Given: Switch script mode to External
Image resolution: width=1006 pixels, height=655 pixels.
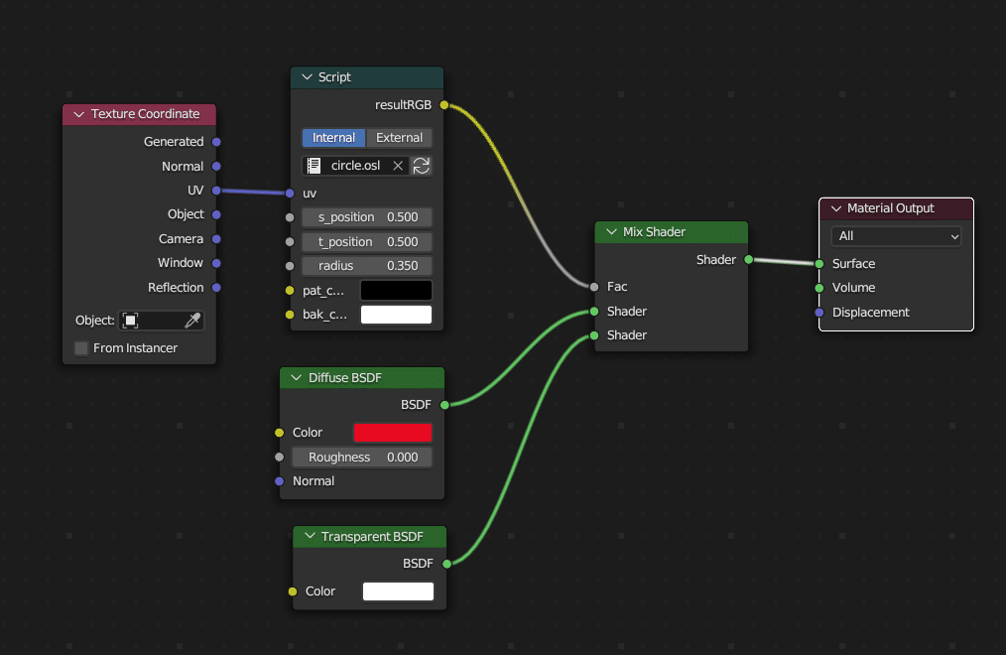Looking at the screenshot, I should coord(399,138).
